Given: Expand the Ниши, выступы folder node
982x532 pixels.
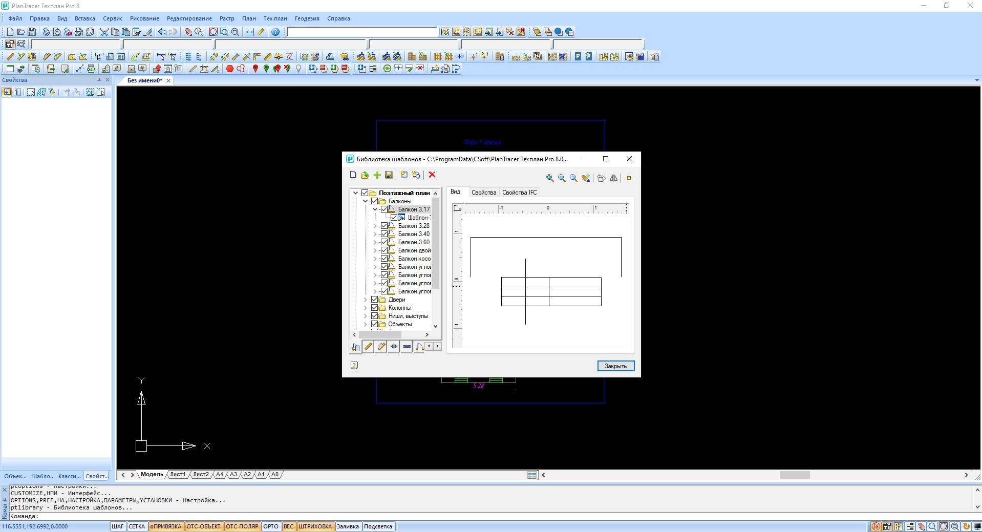Looking at the screenshot, I should (365, 316).
